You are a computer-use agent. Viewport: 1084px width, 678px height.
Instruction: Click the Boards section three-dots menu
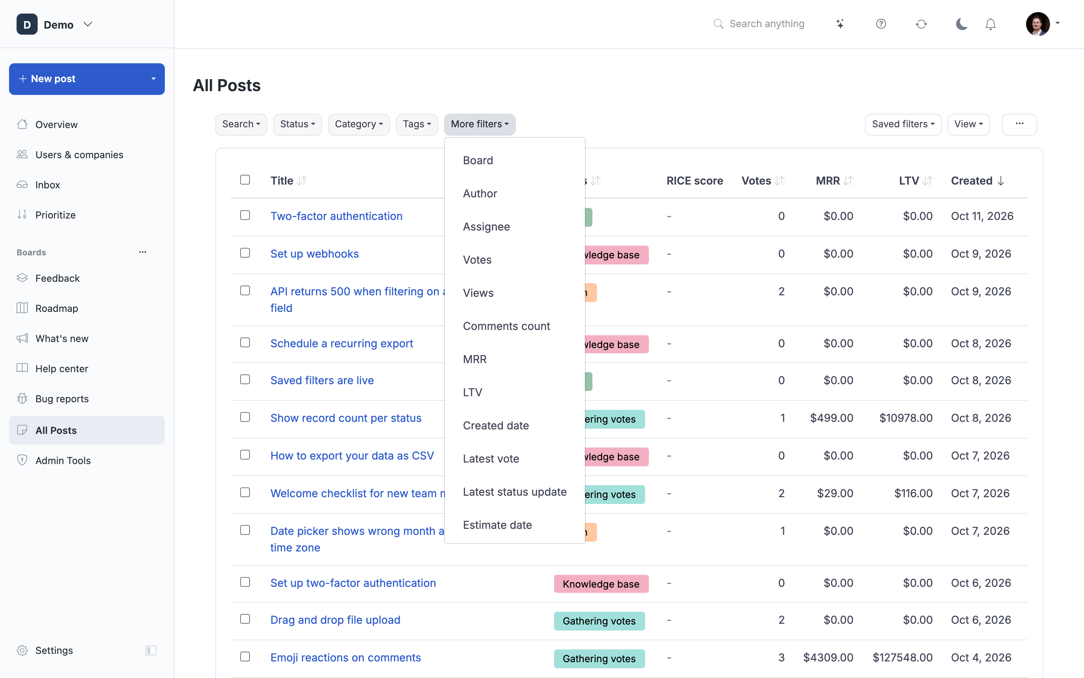(x=142, y=252)
